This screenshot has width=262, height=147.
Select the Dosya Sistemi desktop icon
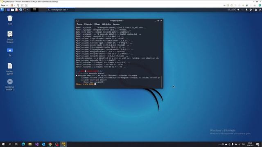click(10, 37)
